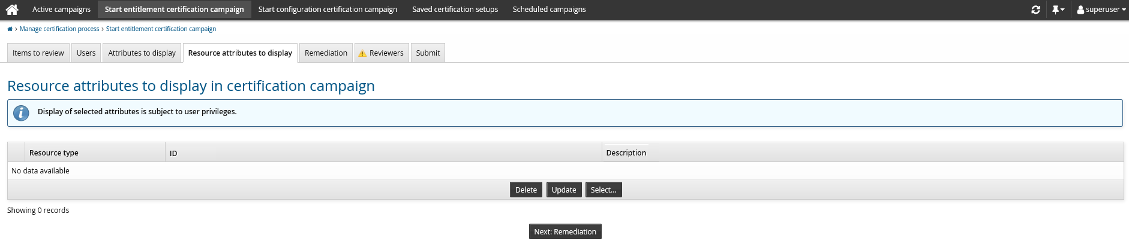
Task: Go to the Submit tab
Action: (x=428, y=53)
